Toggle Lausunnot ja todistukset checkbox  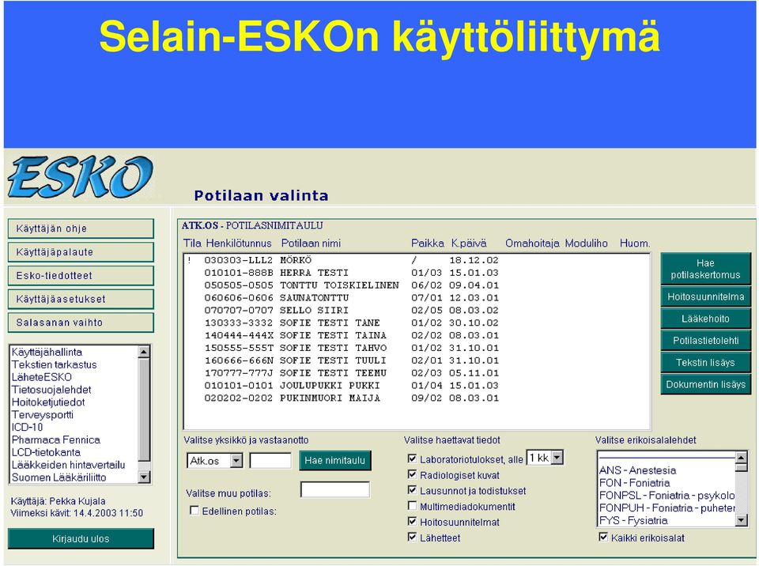[413, 490]
